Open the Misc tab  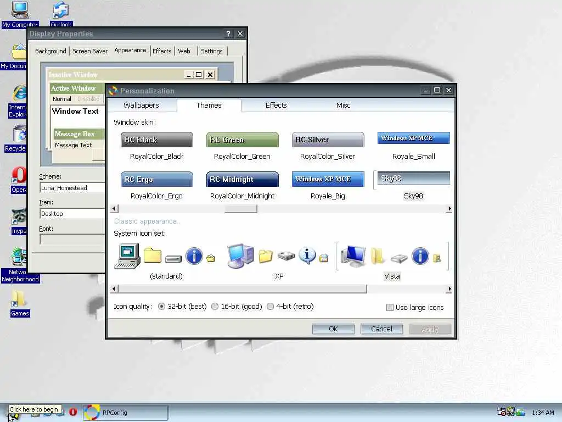click(x=343, y=105)
